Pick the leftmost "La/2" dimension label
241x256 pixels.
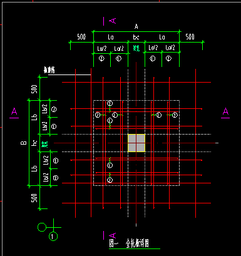pyautogui.click(x=102, y=48)
